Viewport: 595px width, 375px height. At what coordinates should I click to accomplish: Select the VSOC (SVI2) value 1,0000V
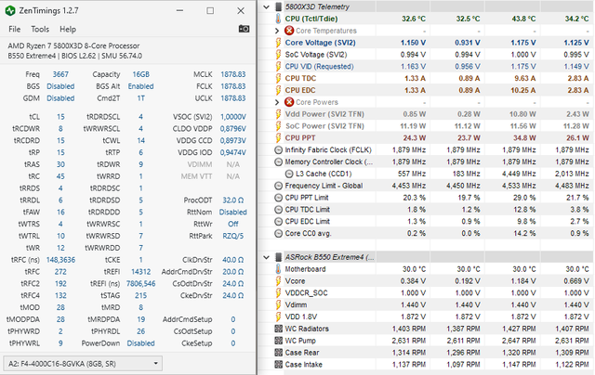pyautogui.click(x=233, y=117)
